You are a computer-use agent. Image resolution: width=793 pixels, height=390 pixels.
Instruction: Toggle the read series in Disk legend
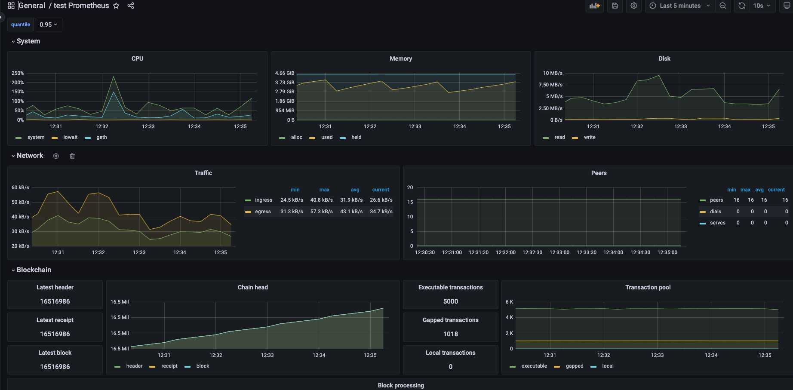[x=560, y=137]
